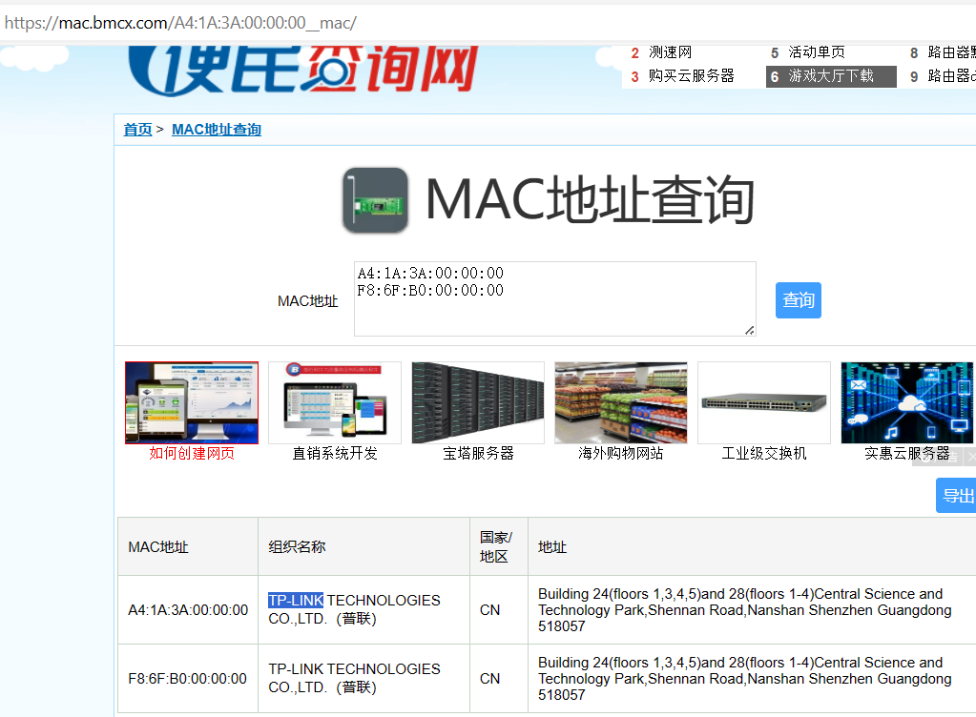Open the 游戏大厅下载 link

click(x=831, y=76)
